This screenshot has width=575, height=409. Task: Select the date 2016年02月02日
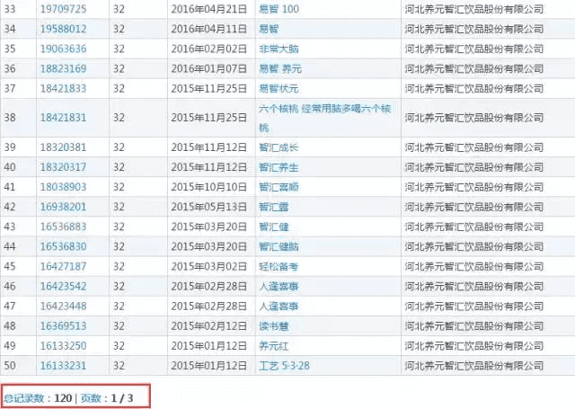[209, 49]
